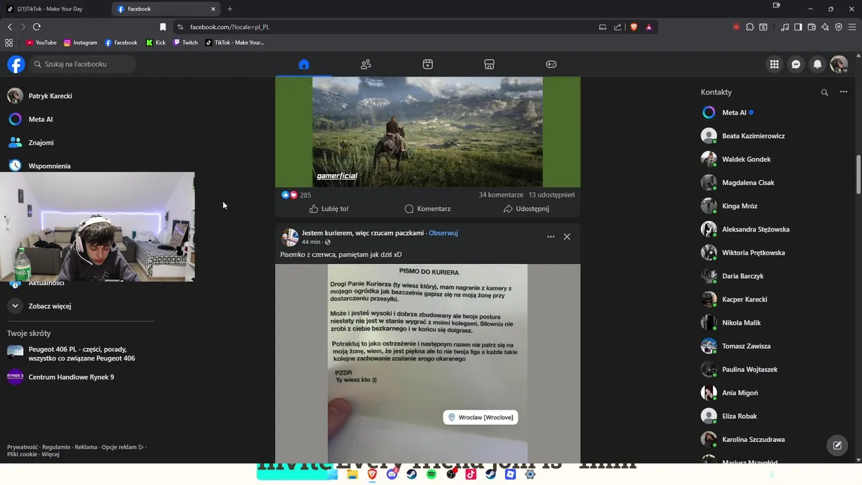Open the 13 udostępnień link
The height and width of the screenshot is (485, 862).
point(552,195)
